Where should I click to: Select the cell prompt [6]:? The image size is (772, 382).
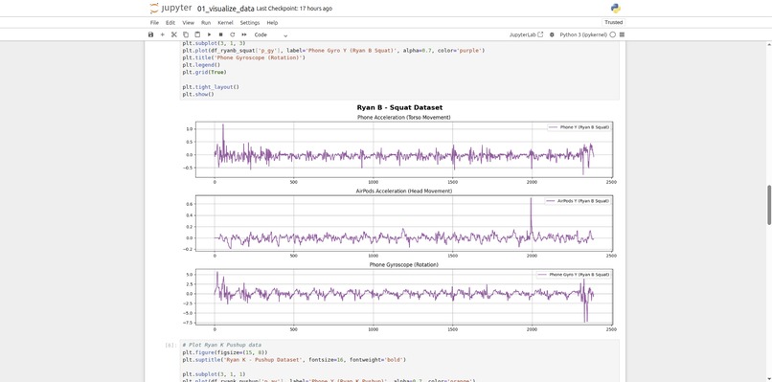tap(170, 345)
